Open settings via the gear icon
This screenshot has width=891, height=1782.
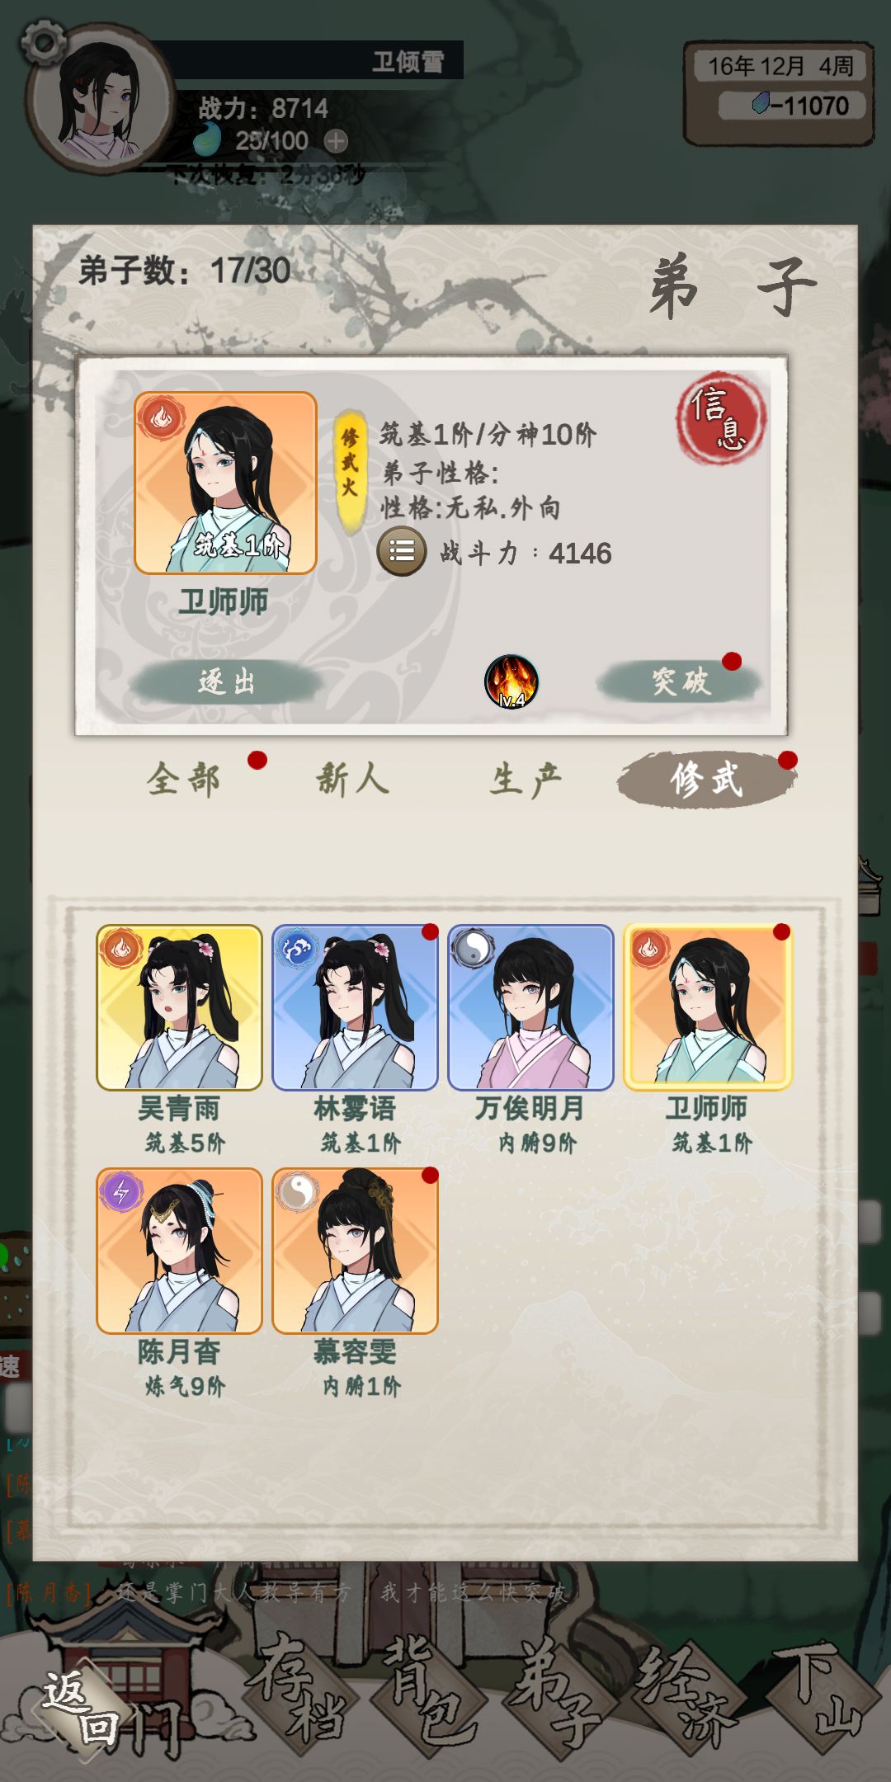click(x=43, y=40)
